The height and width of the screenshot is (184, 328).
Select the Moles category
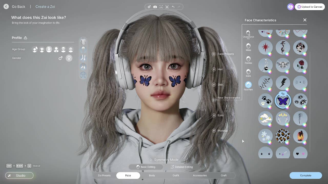(x=248, y=47)
